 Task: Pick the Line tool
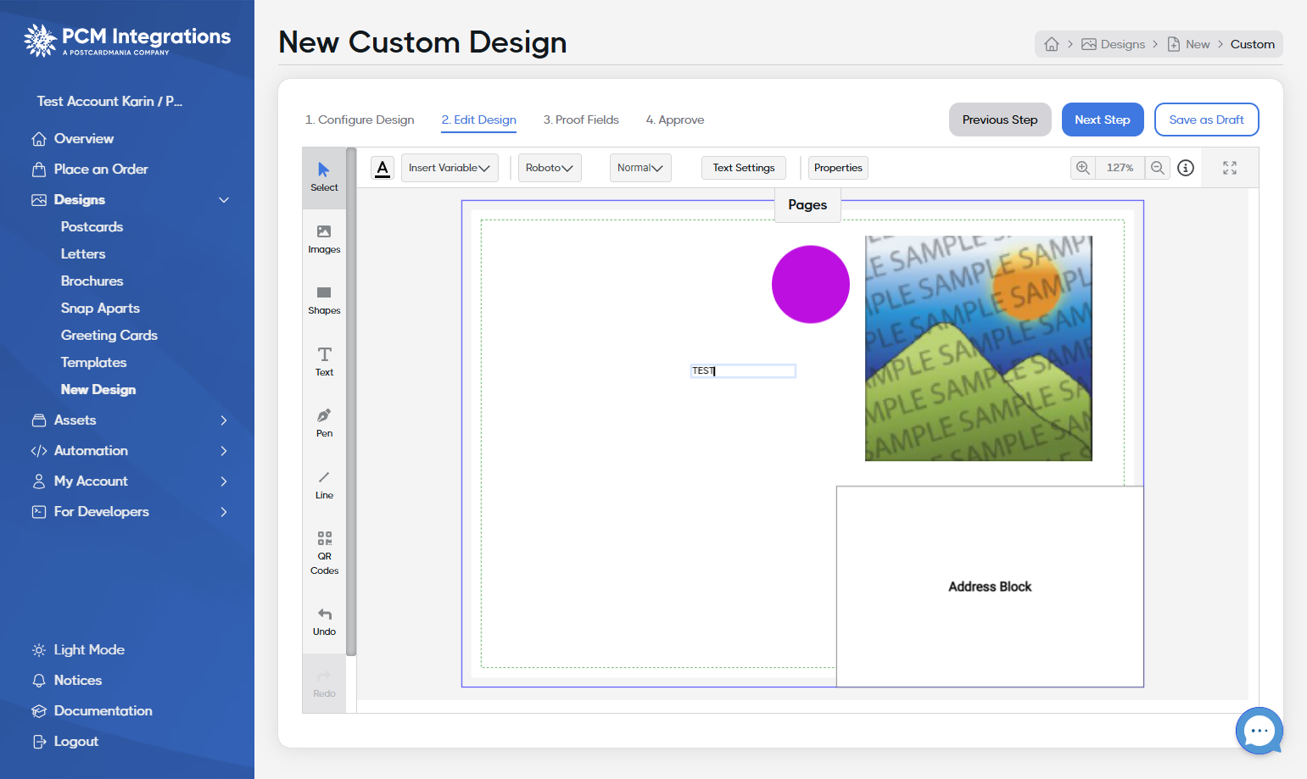[324, 485]
